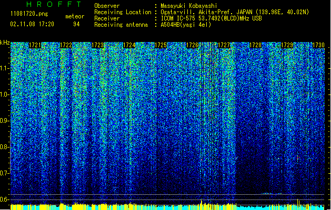The width and height of the screenshot is (331, 210).
Task: Click the A504HB(yagi 4el) antenna text
Action: point(186,25)
